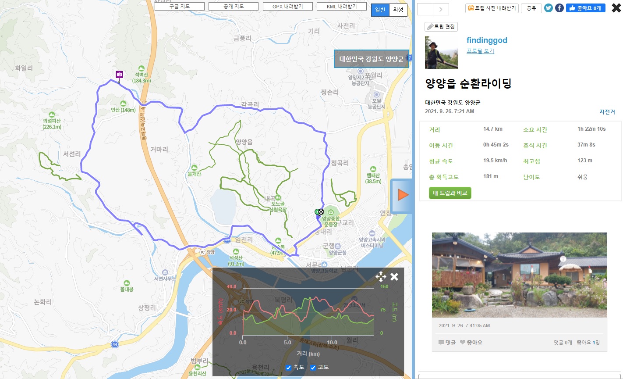The image size is (623, 379).
Task: Click the checkered finish flag marker
Action: (x=321, y=212)
